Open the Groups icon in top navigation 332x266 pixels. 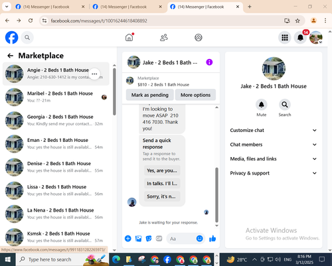pyautogui.click(x=199, y=38)
